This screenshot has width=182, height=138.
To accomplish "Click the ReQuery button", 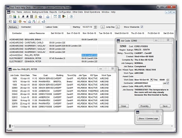I will coord(13,27).
